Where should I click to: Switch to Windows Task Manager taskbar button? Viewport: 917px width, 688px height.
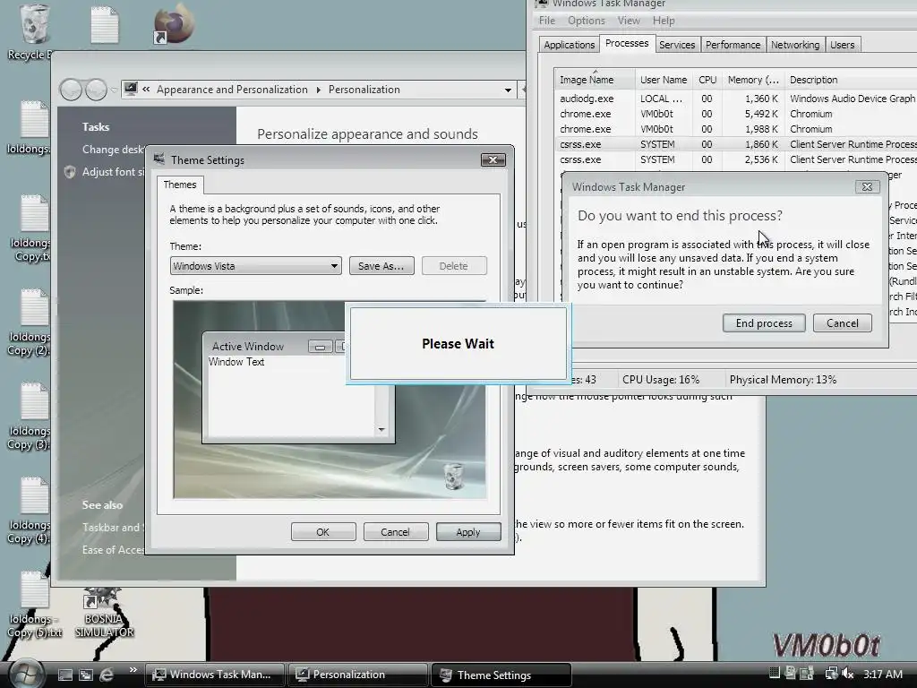tap(214, 675)
